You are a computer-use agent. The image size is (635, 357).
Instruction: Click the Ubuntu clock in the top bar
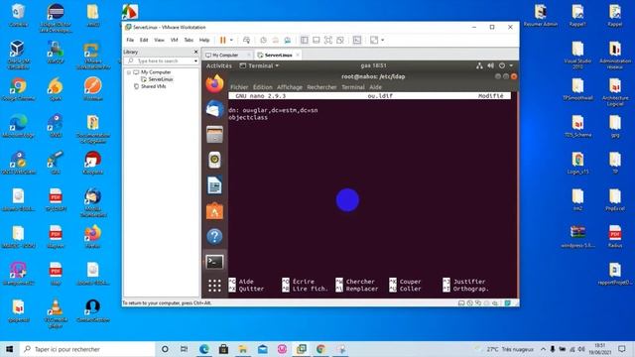coord(373,65)
